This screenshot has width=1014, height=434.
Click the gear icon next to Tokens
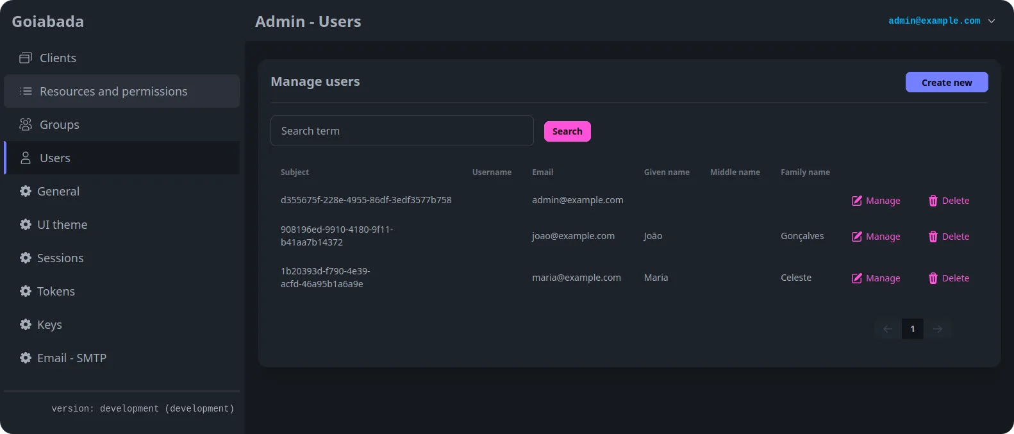tap(26, 291)
